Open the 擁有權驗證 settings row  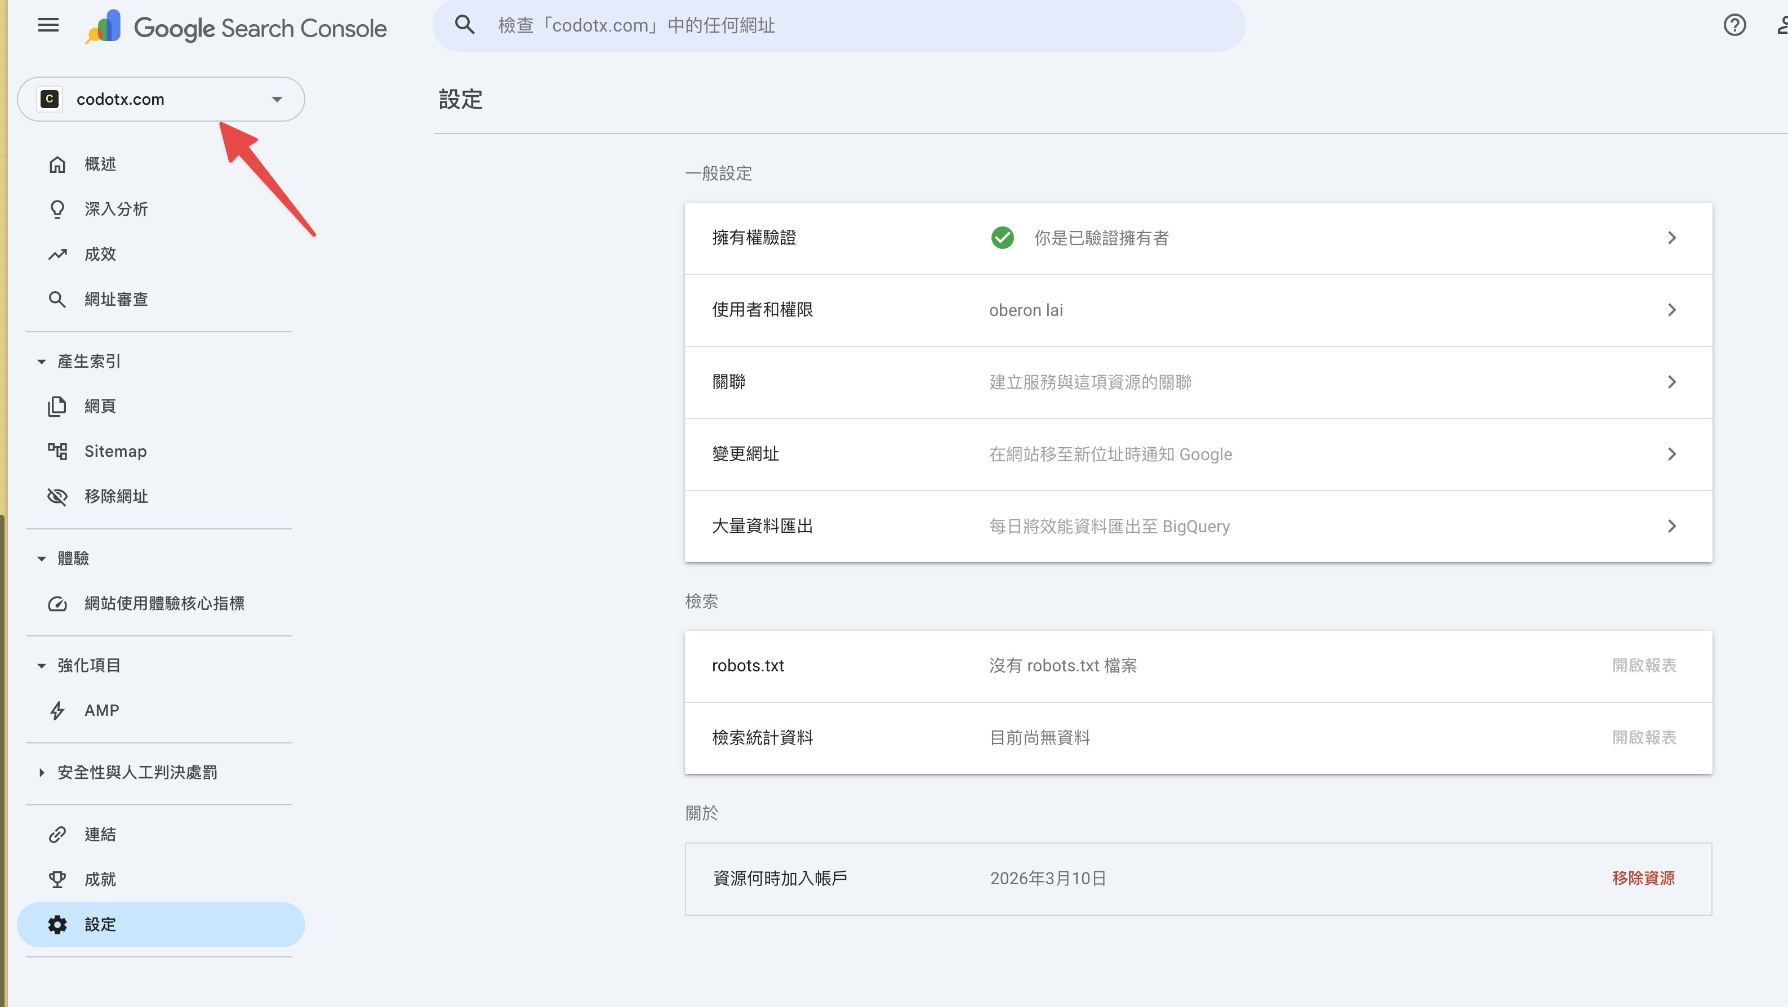[x=1197, y=238]
